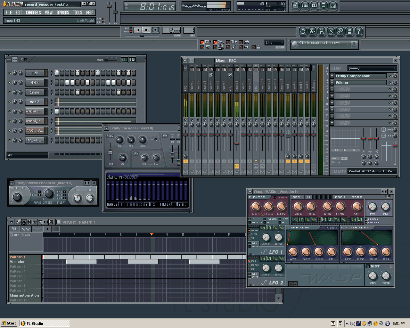Select square waveform for Wasp LFO 1
410x328 pixels.
coord(269,228)
